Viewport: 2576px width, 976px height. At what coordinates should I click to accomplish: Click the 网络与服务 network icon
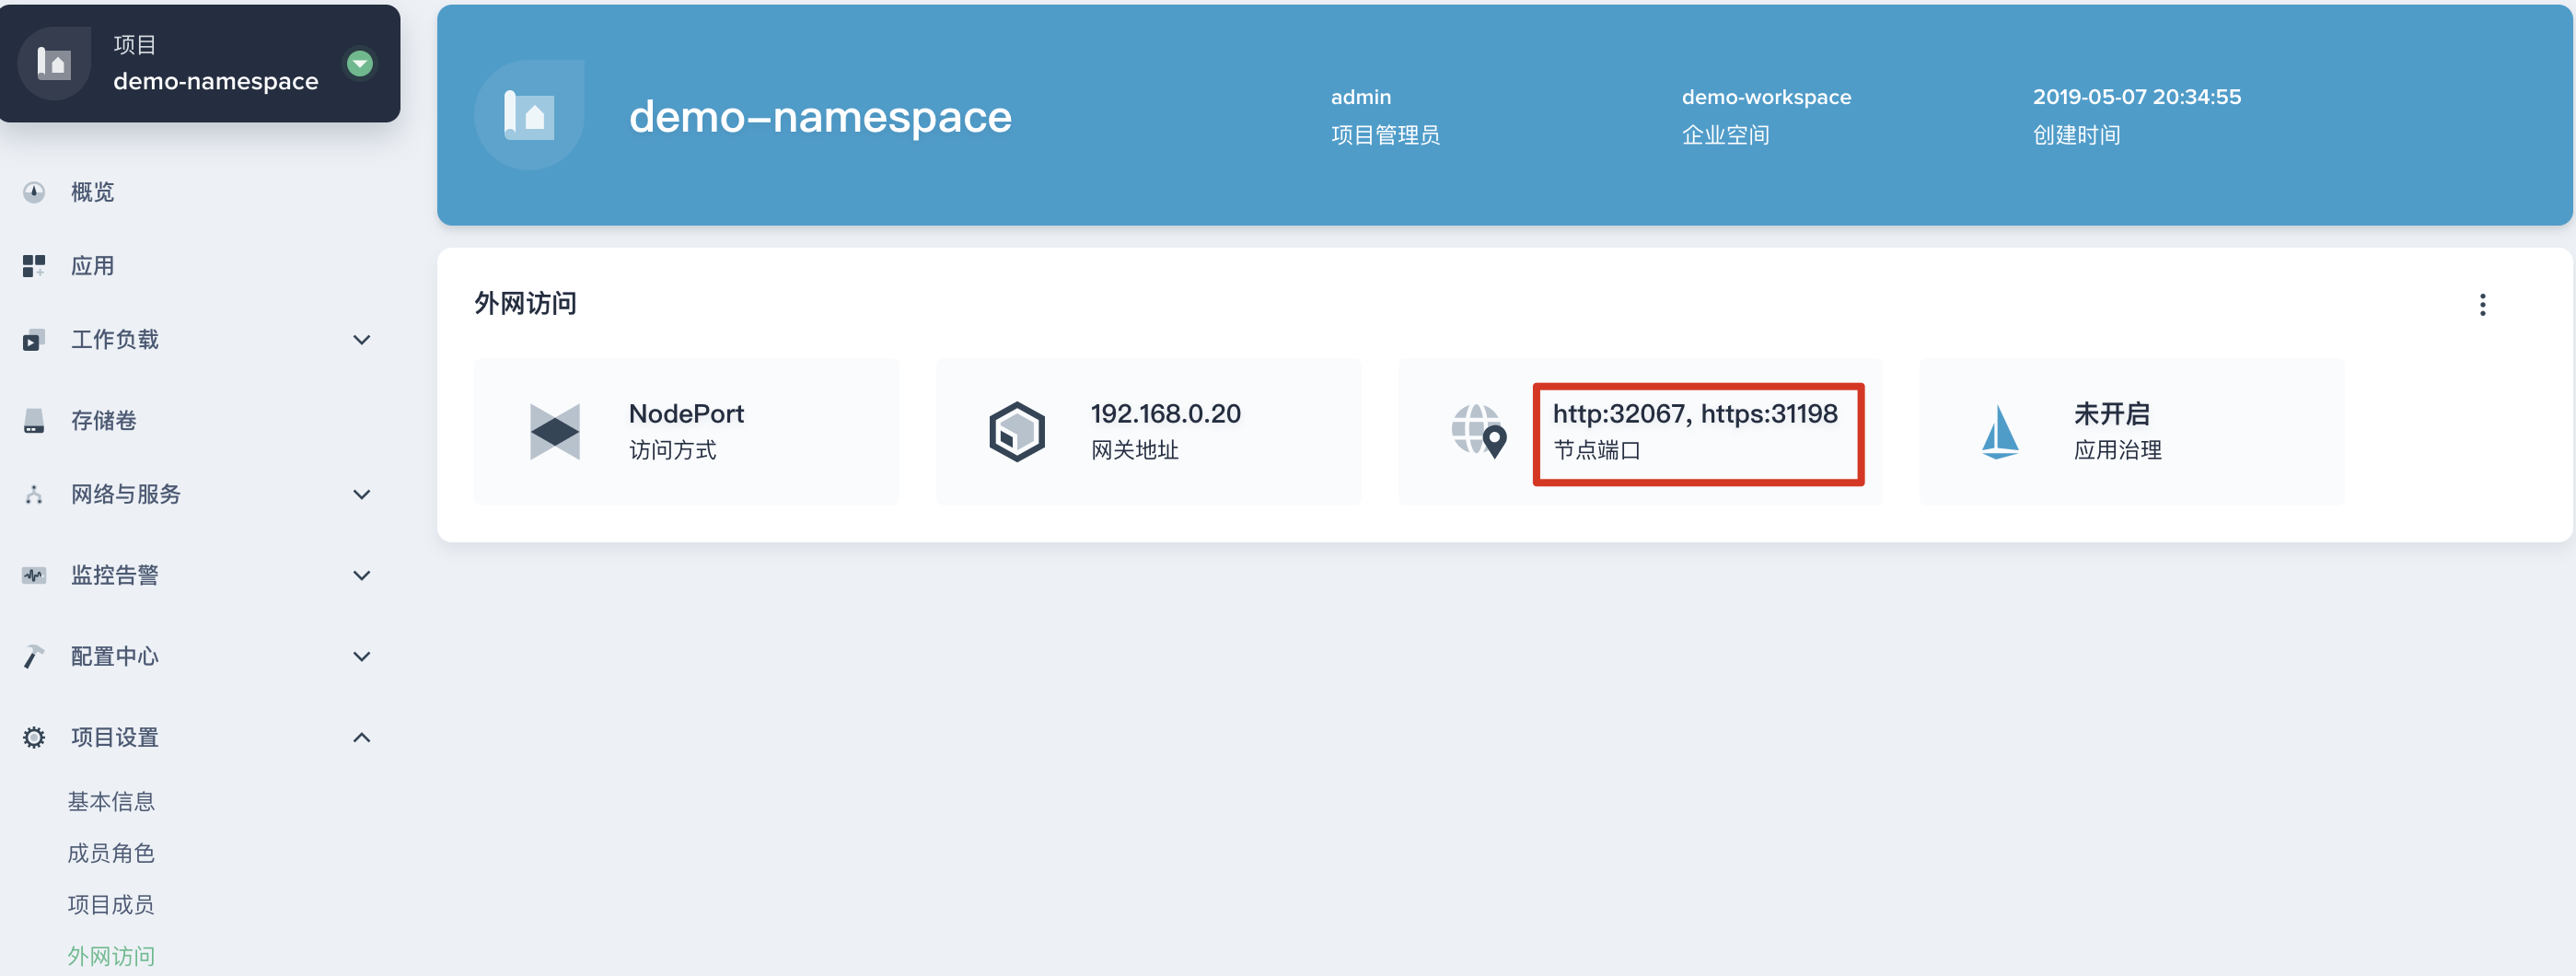pyautogui.click(x=34, y=495)
